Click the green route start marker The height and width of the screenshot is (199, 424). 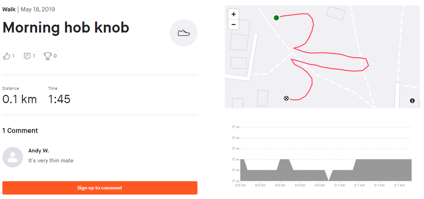tap(276, 17)
